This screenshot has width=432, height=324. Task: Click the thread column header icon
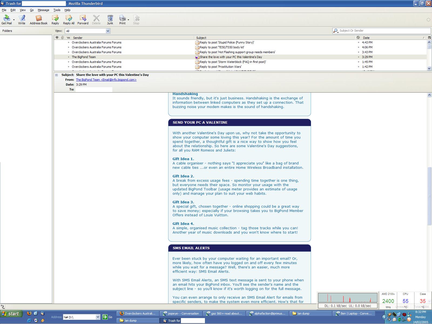point(57,38)
